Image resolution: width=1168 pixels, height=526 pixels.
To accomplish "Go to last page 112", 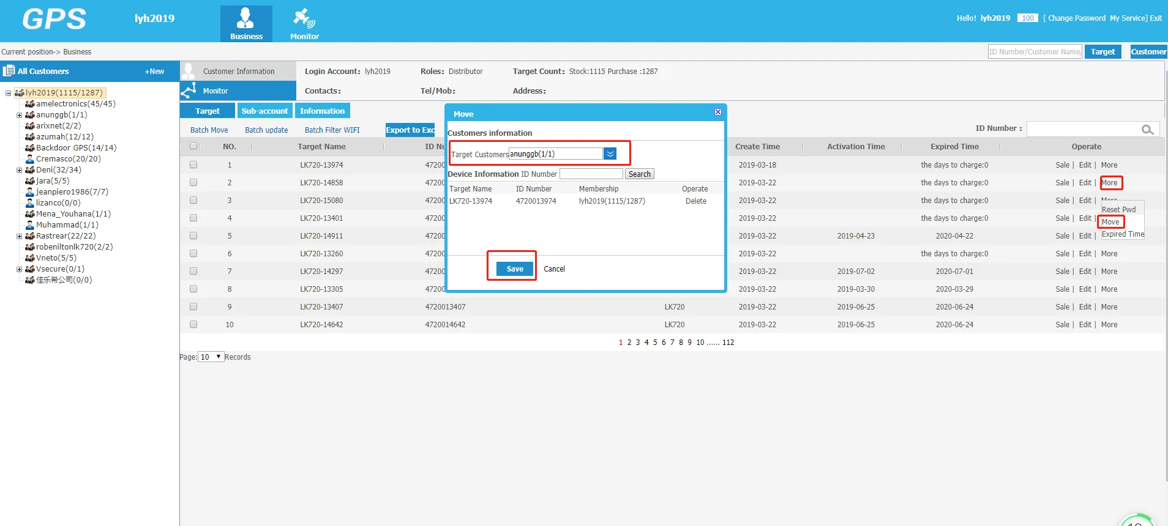I will (x=728, y=343).
